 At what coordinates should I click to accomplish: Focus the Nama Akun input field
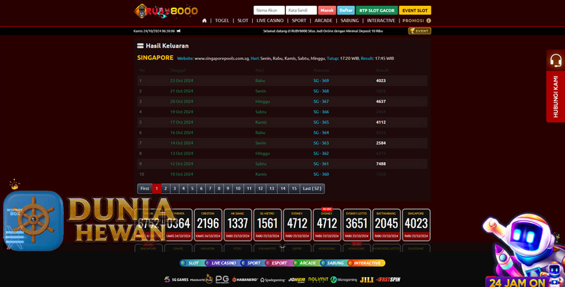268,10
